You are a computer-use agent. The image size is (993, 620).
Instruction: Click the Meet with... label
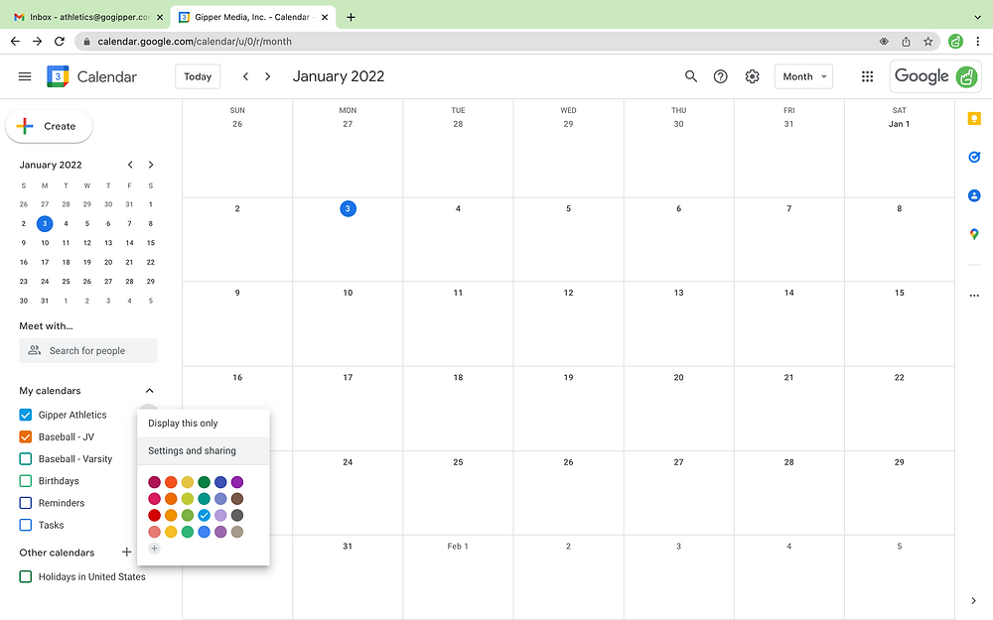[x=46, y=325]
